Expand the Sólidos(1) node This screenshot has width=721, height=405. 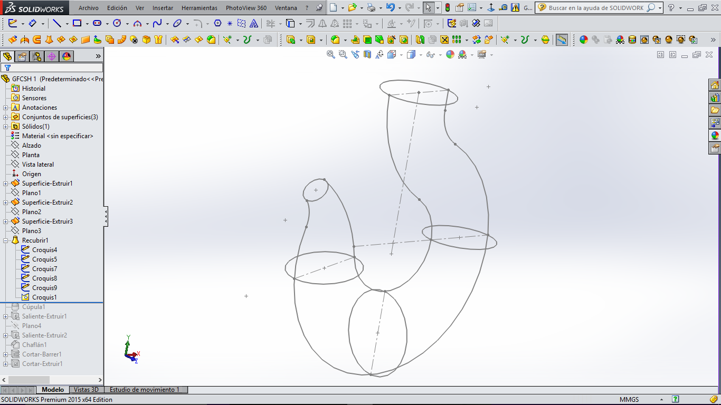pyautogui.click(x=6, y=127)
